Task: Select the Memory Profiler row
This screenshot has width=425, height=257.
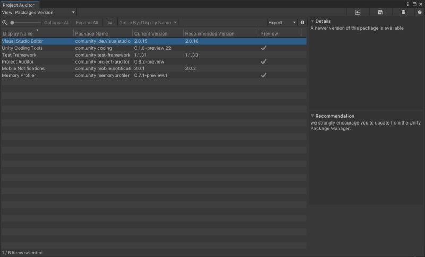Action: [x=154, y=75]
